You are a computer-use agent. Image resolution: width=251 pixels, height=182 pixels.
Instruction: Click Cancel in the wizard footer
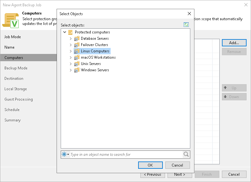tap(234, 174)
